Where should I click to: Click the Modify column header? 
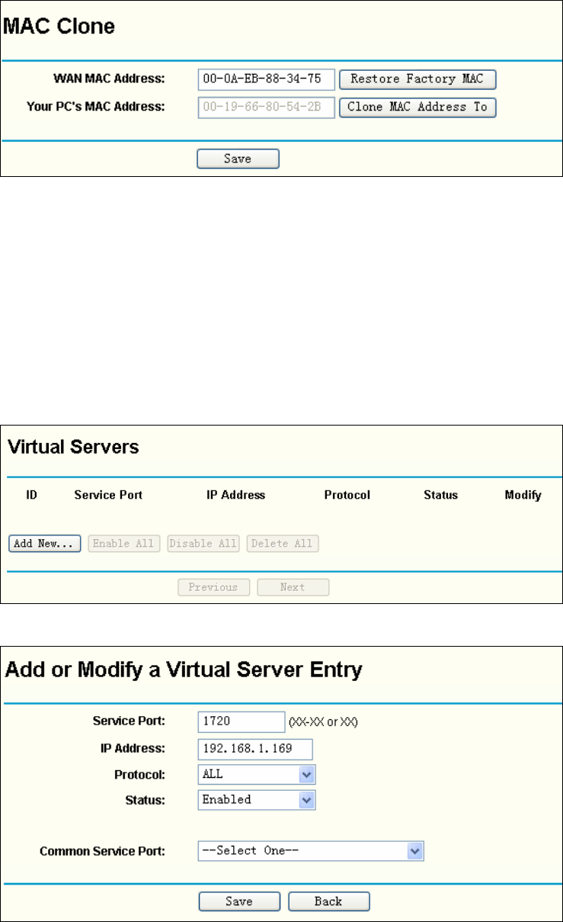coord(523,495)
